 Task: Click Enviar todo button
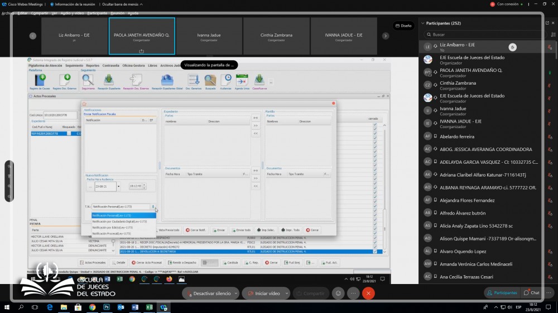tap(241, 230)
